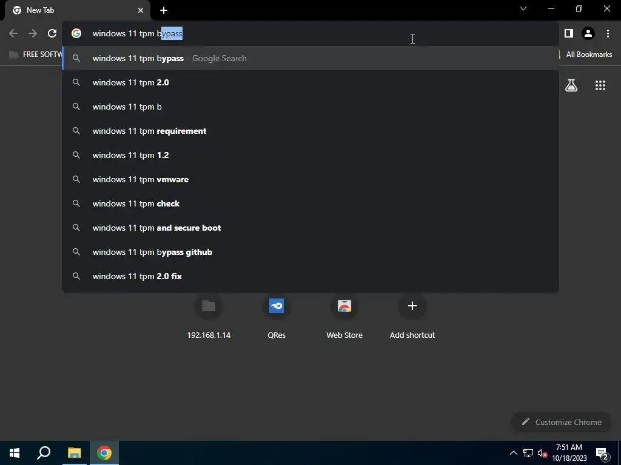Screen dimensions: 621x465
Task: Open the Chrome three-dot menu
Action: point(608,33)
